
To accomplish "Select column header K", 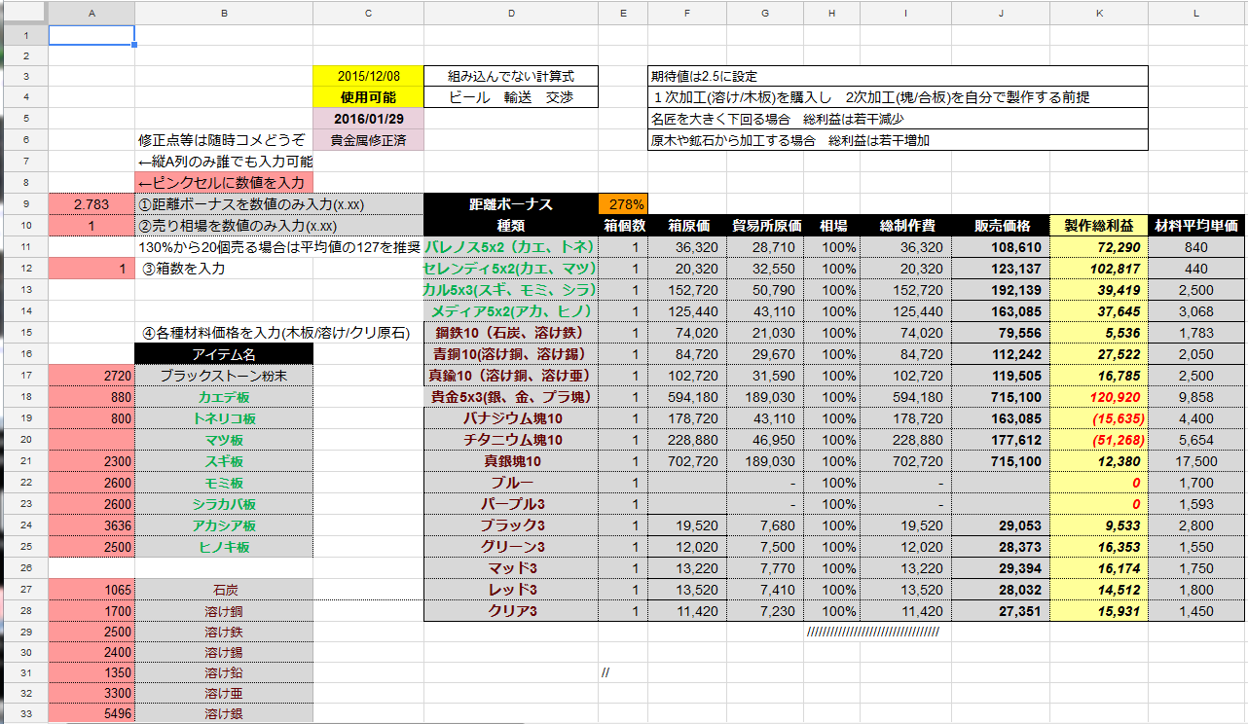I will 1100,13.
